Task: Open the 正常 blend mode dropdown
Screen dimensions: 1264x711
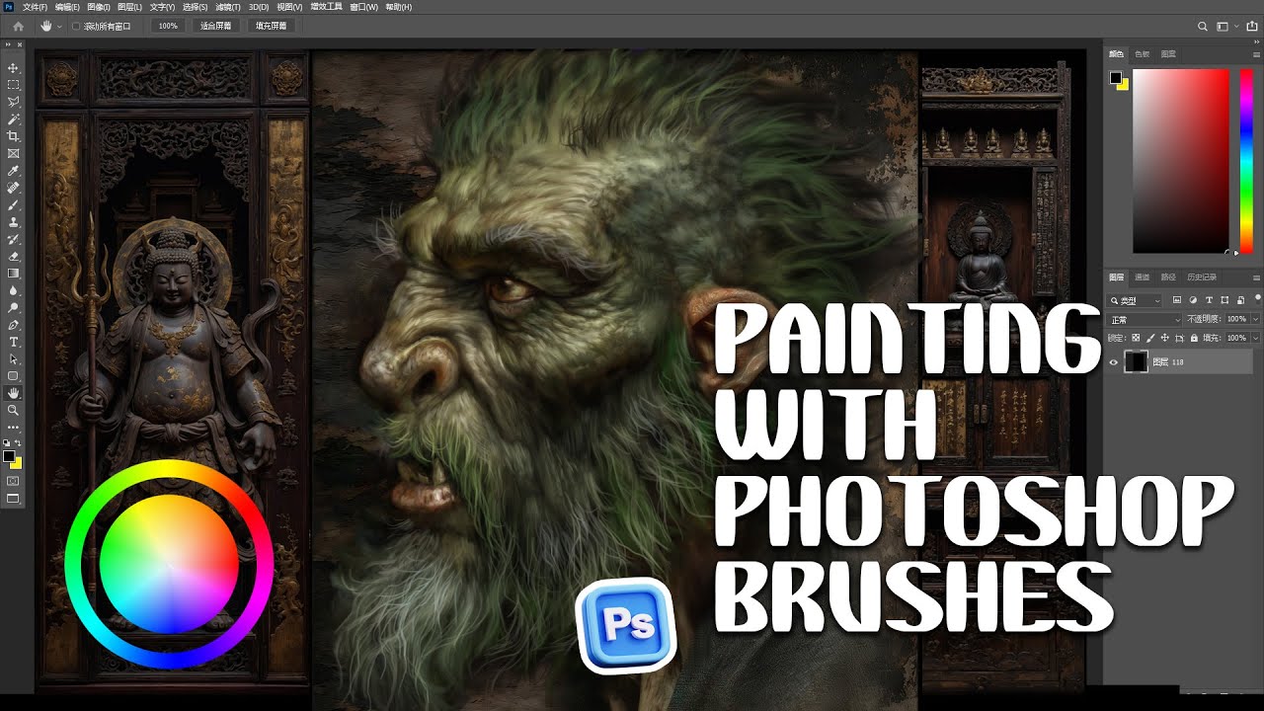Action: coord(1145,319)
